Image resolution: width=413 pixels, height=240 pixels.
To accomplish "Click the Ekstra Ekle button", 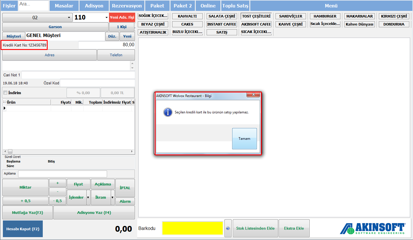I will pos(294,228).
